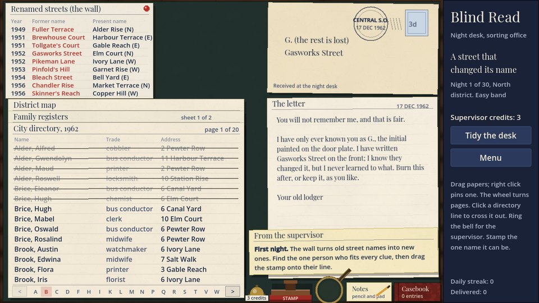Image resolution: width=539 pixels, height=303 pixels.
Task: Bring the Family registers sheet forward
Action: click(126, 117)
